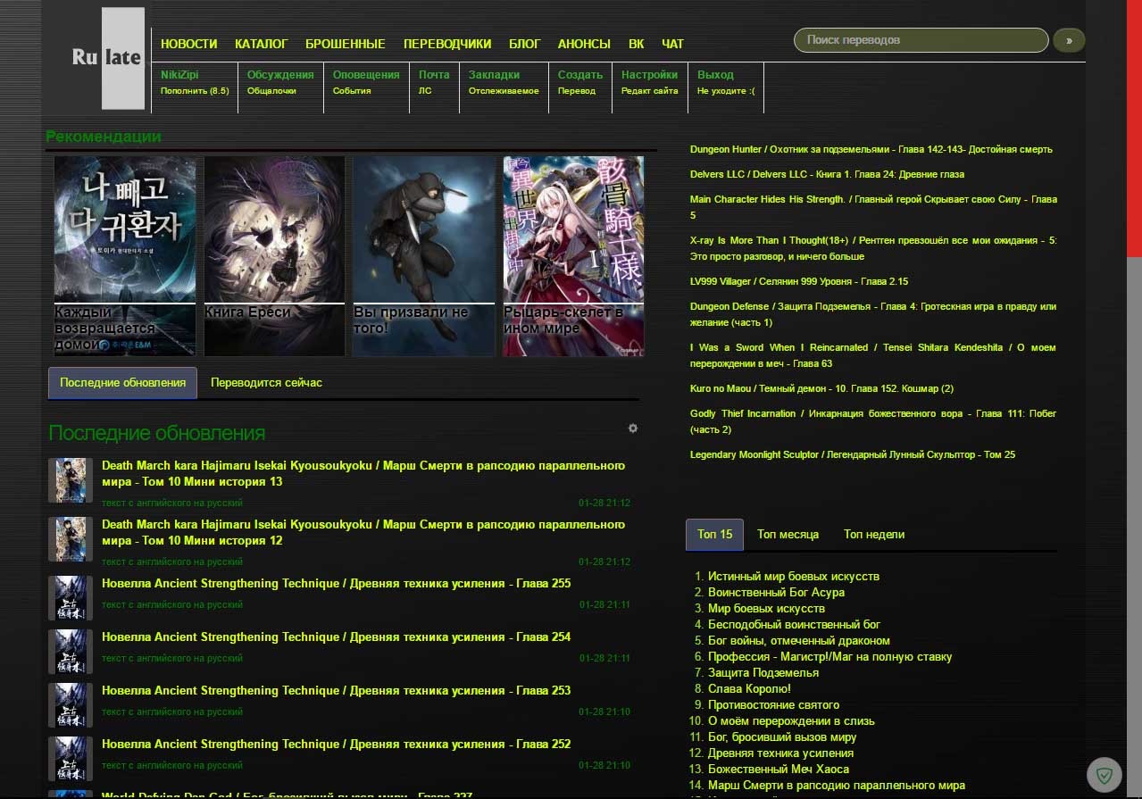The width and height of the screenshot is (1142, 799).
Task: Open БРОШЕННЫЕ in the top menu
Action: 346,44
